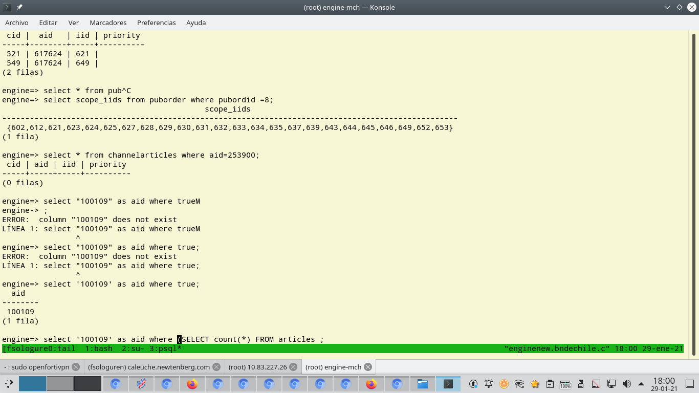This screenshot has width=699, height=393.
Task: Expand hidden system tray icons arrow
Action: coord(641,384)
